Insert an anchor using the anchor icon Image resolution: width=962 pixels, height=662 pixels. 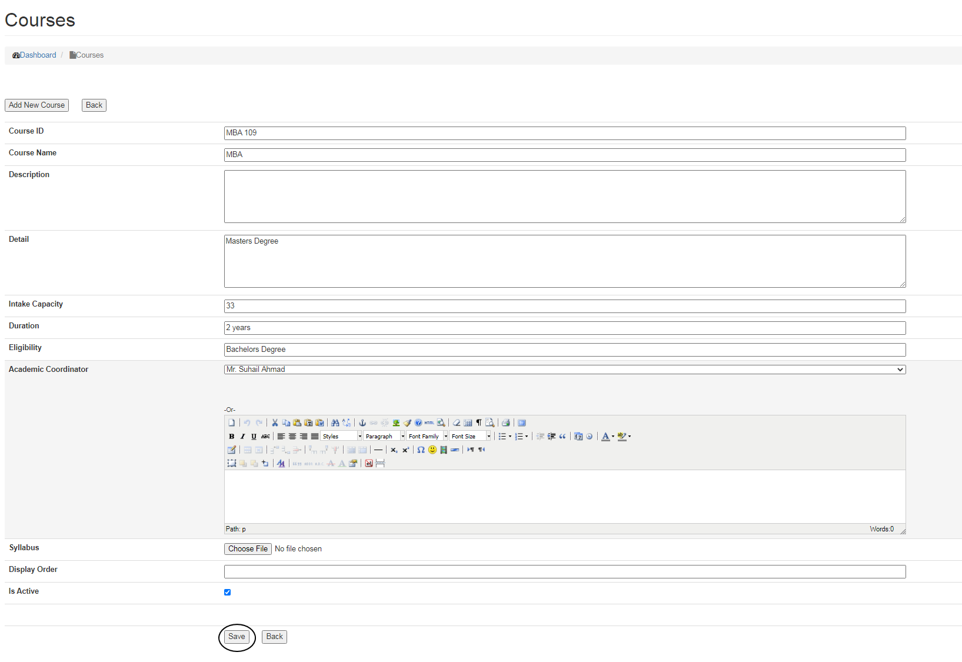click(362, 423)
